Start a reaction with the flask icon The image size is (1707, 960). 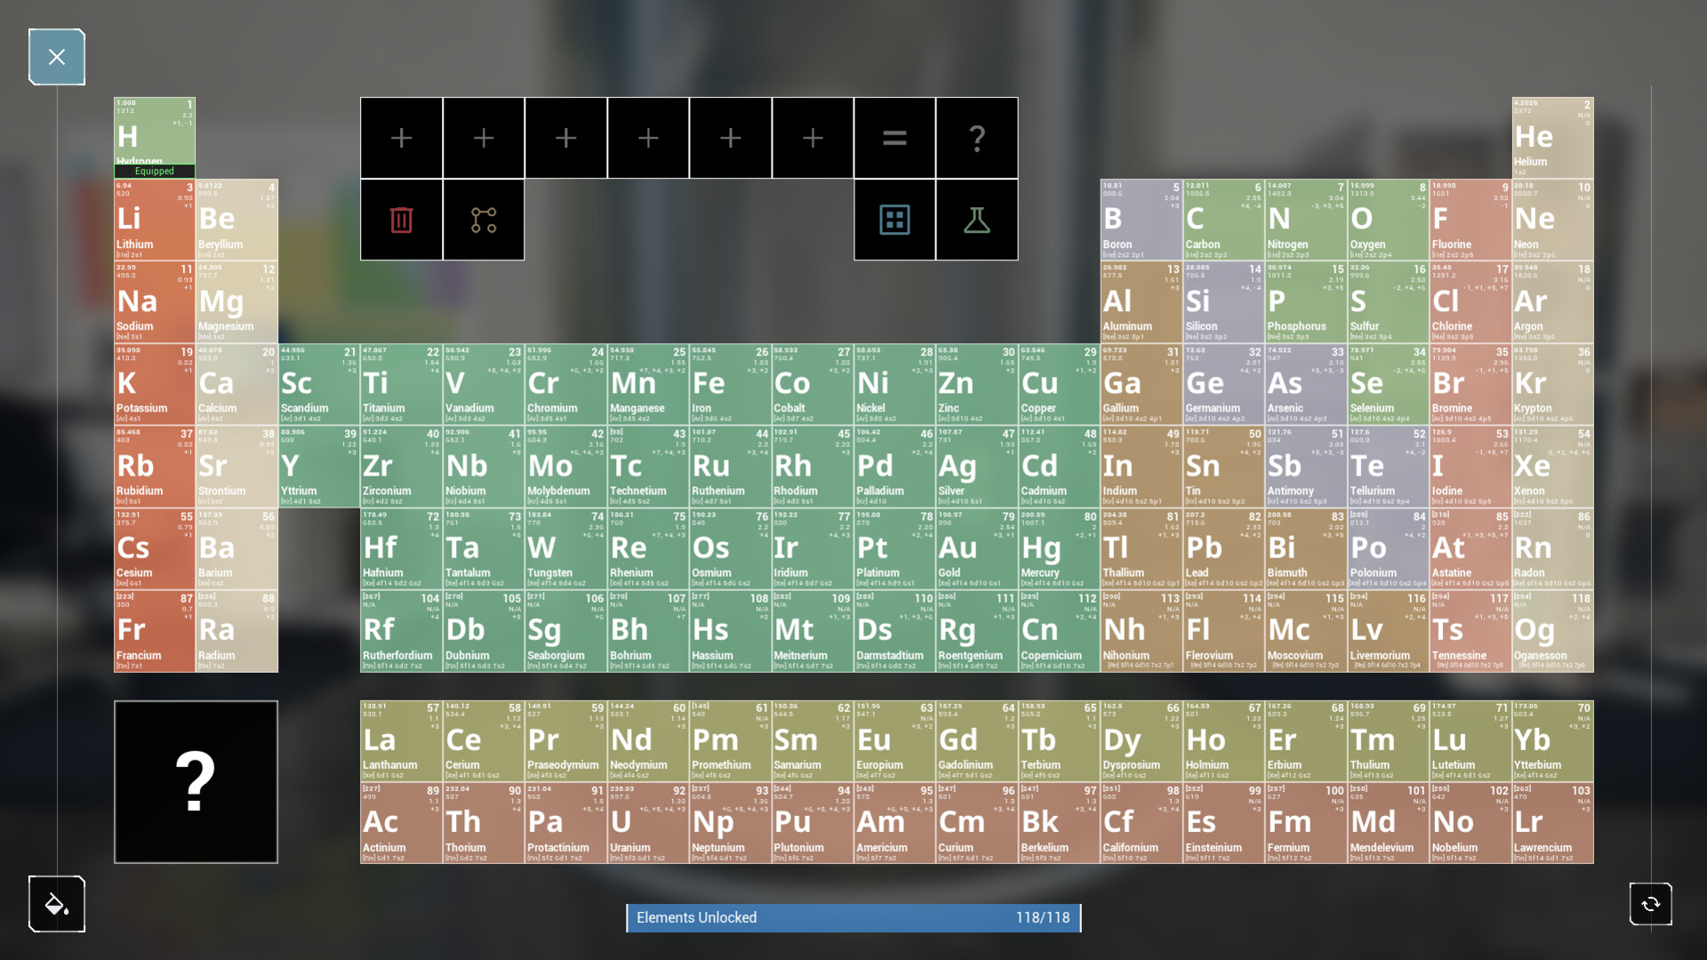[977, 219]
